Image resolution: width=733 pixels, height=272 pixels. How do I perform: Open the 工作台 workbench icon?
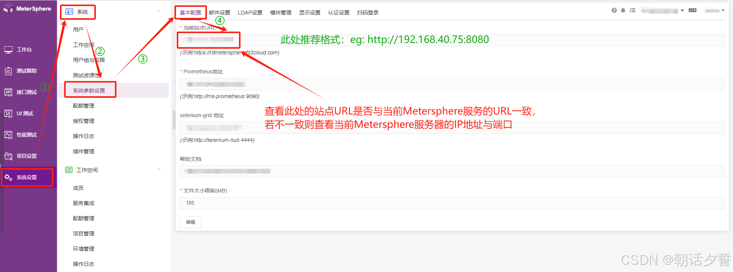[x=8, y=49]
